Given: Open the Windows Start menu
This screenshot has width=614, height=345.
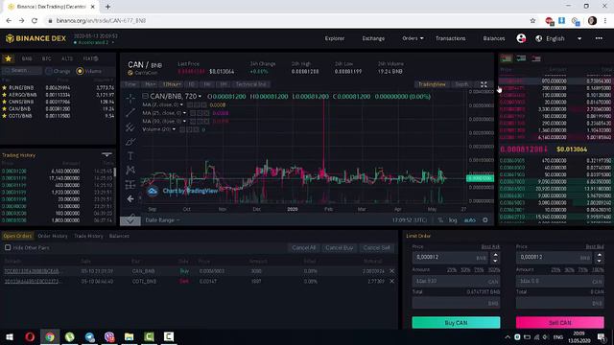Looking at the screenshot, I should (x=10, y=336).
